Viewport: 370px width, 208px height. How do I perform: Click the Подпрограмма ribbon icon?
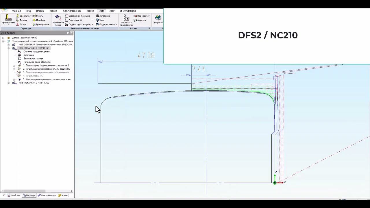(97, 25)
